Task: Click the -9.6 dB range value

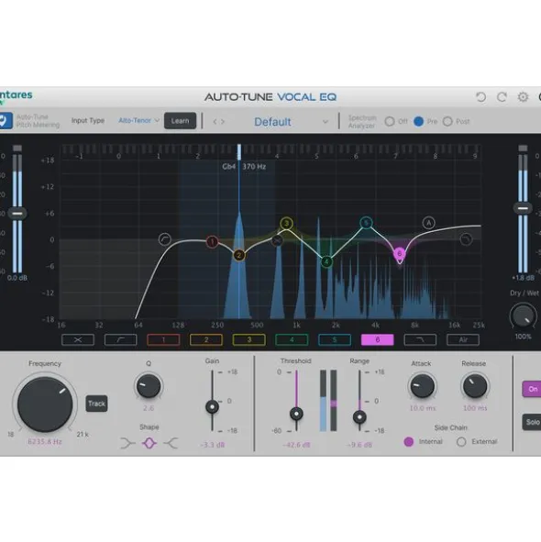Action: pyautogui.click(x=359, y=445)
